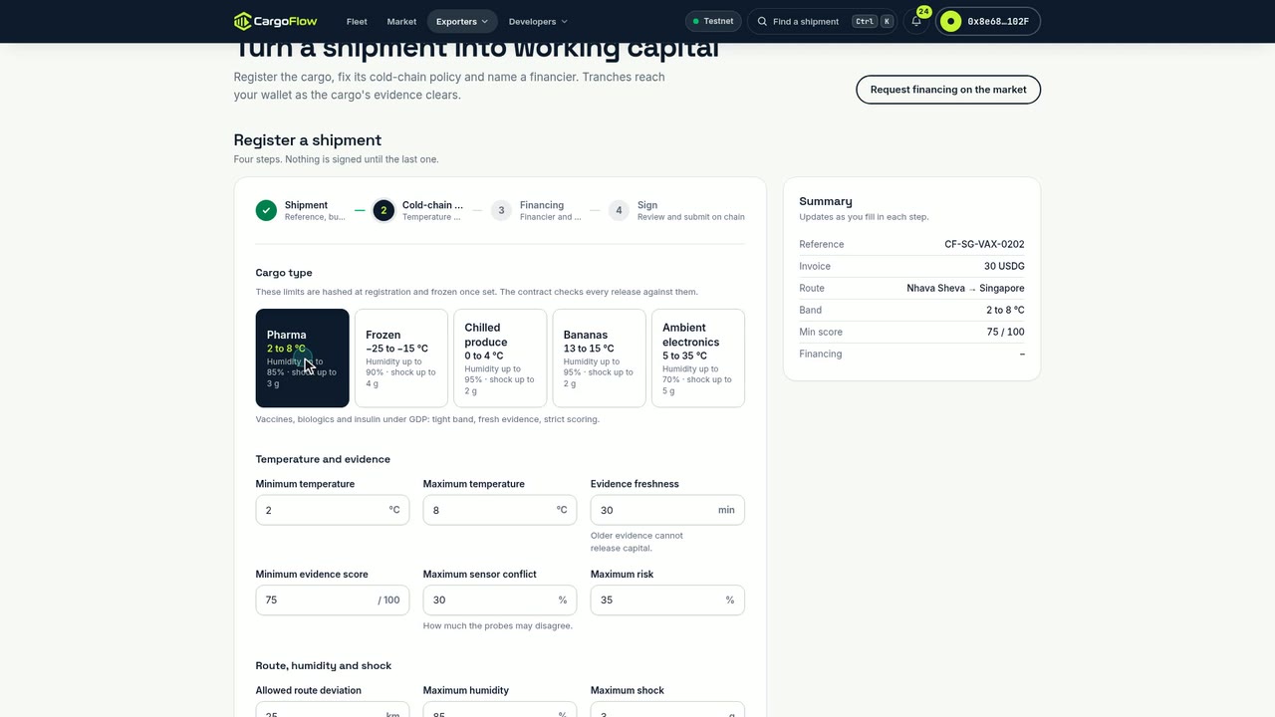Select the Frozen cargo type card

[401, 358]
